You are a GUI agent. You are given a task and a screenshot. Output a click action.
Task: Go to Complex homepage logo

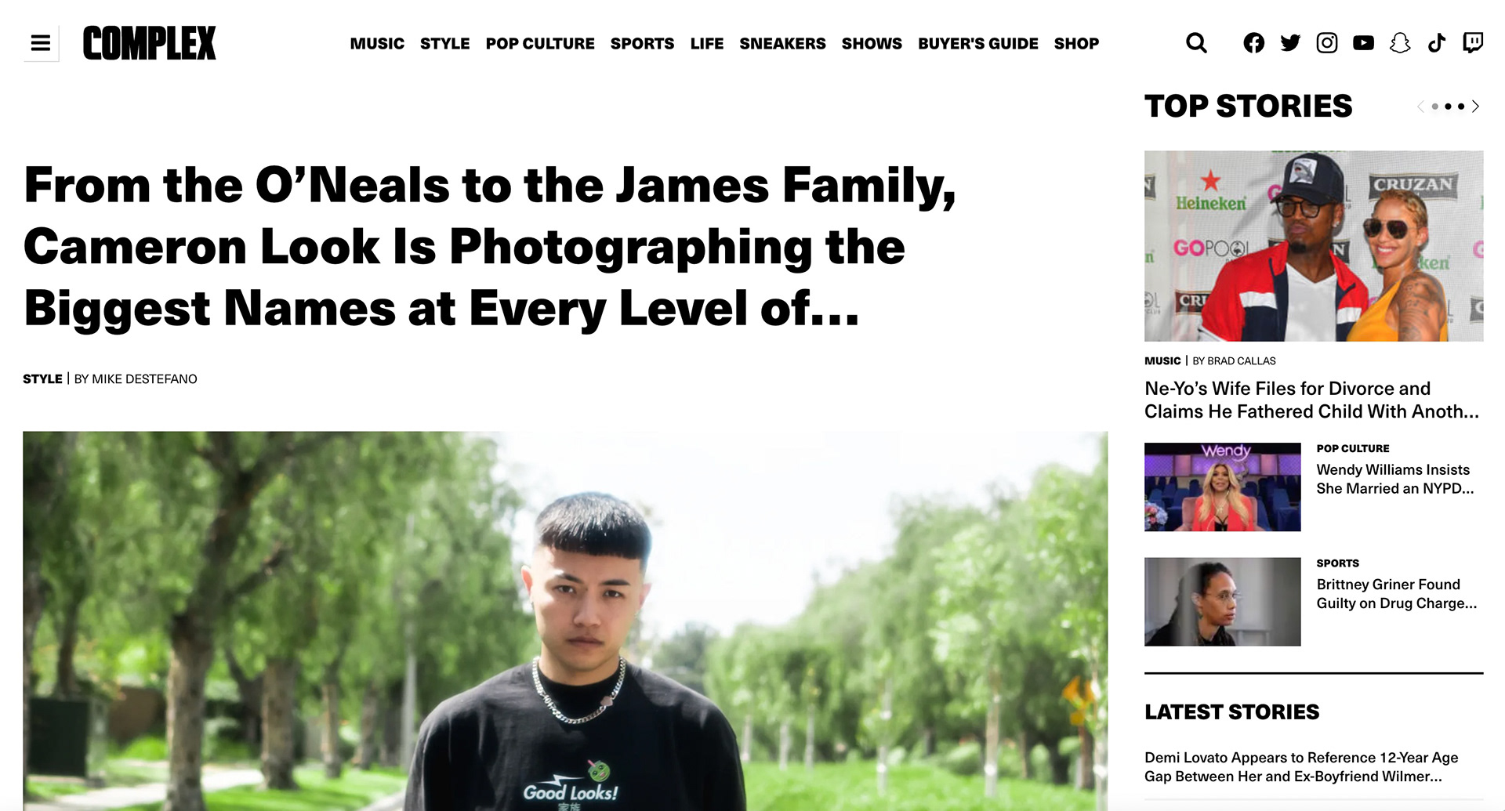pos(149,43)
